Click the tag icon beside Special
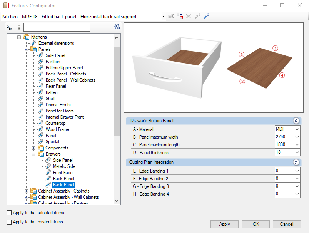The height and width of the screenshot is (233, 309). coord(40,142)
